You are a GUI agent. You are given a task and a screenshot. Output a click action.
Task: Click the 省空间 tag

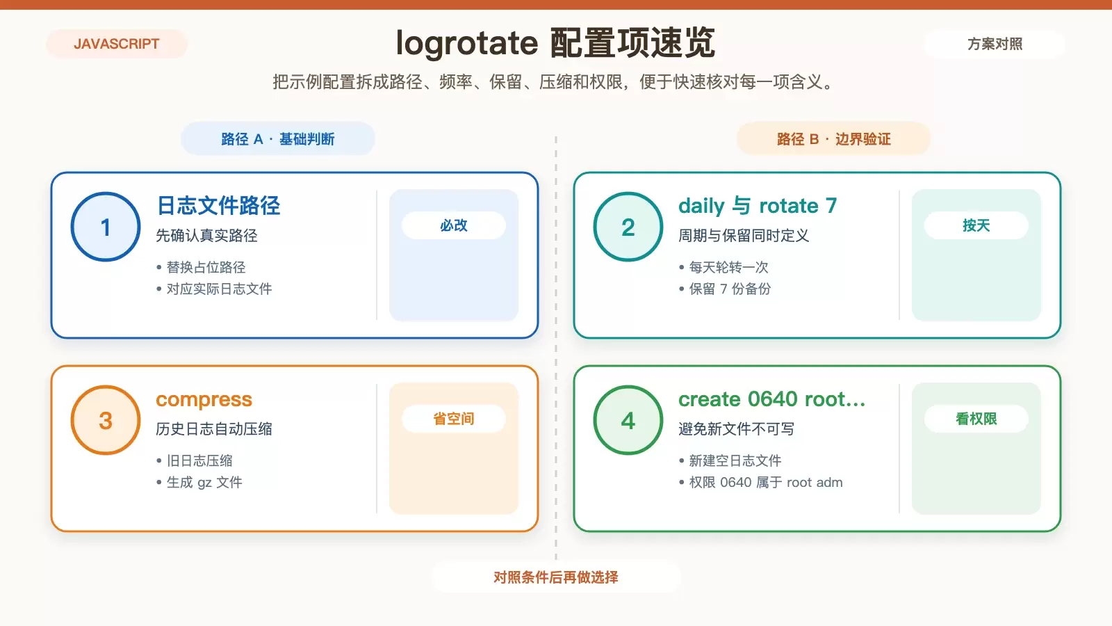click(x=454, y=419)
